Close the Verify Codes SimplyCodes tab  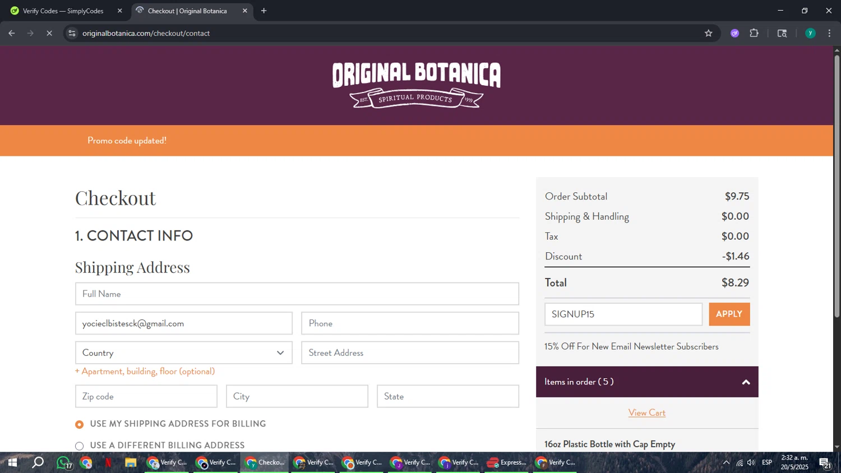119,11
